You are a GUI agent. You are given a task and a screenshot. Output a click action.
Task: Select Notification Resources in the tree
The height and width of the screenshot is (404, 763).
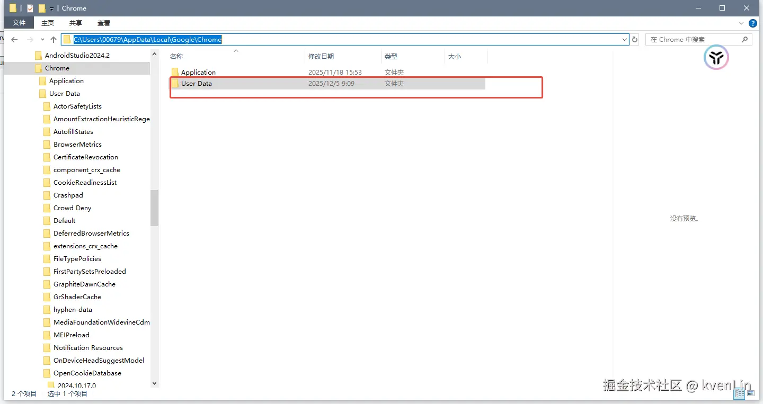click(88, 347)
